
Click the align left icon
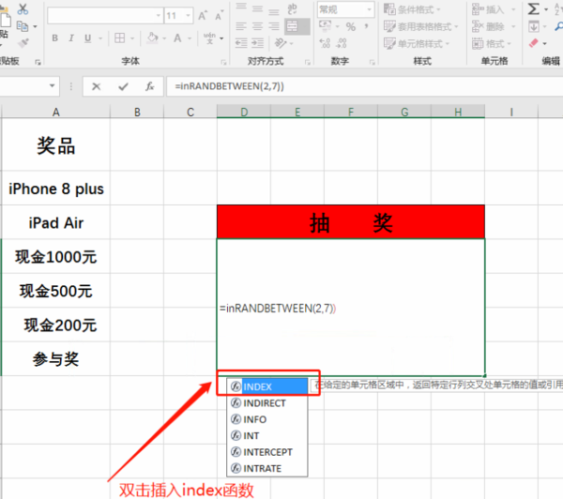241,26
